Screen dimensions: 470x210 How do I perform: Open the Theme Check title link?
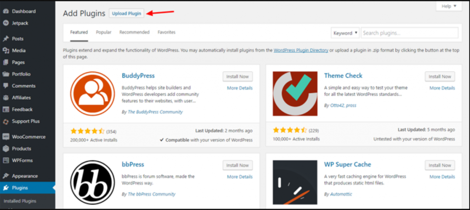coord(343,76)
